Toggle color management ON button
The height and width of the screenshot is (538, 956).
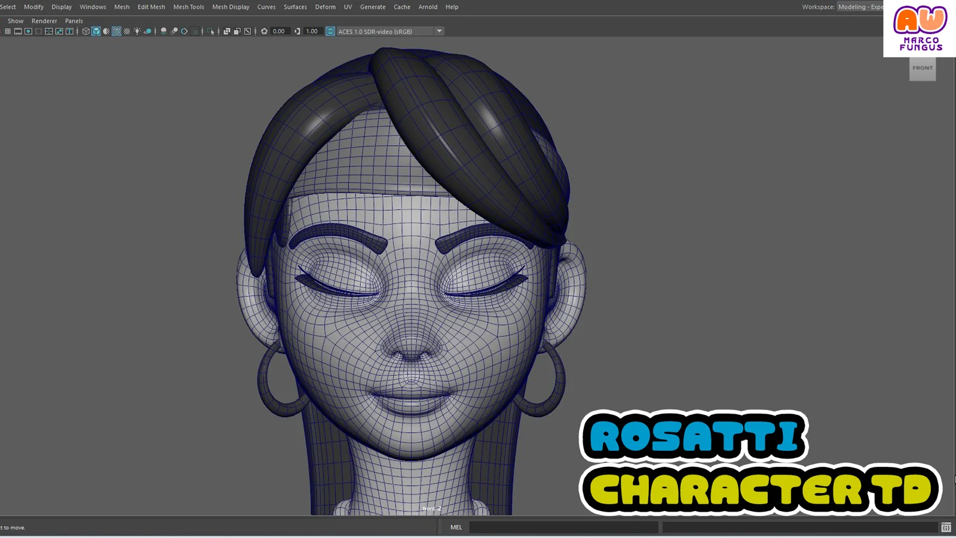[330, 31]
